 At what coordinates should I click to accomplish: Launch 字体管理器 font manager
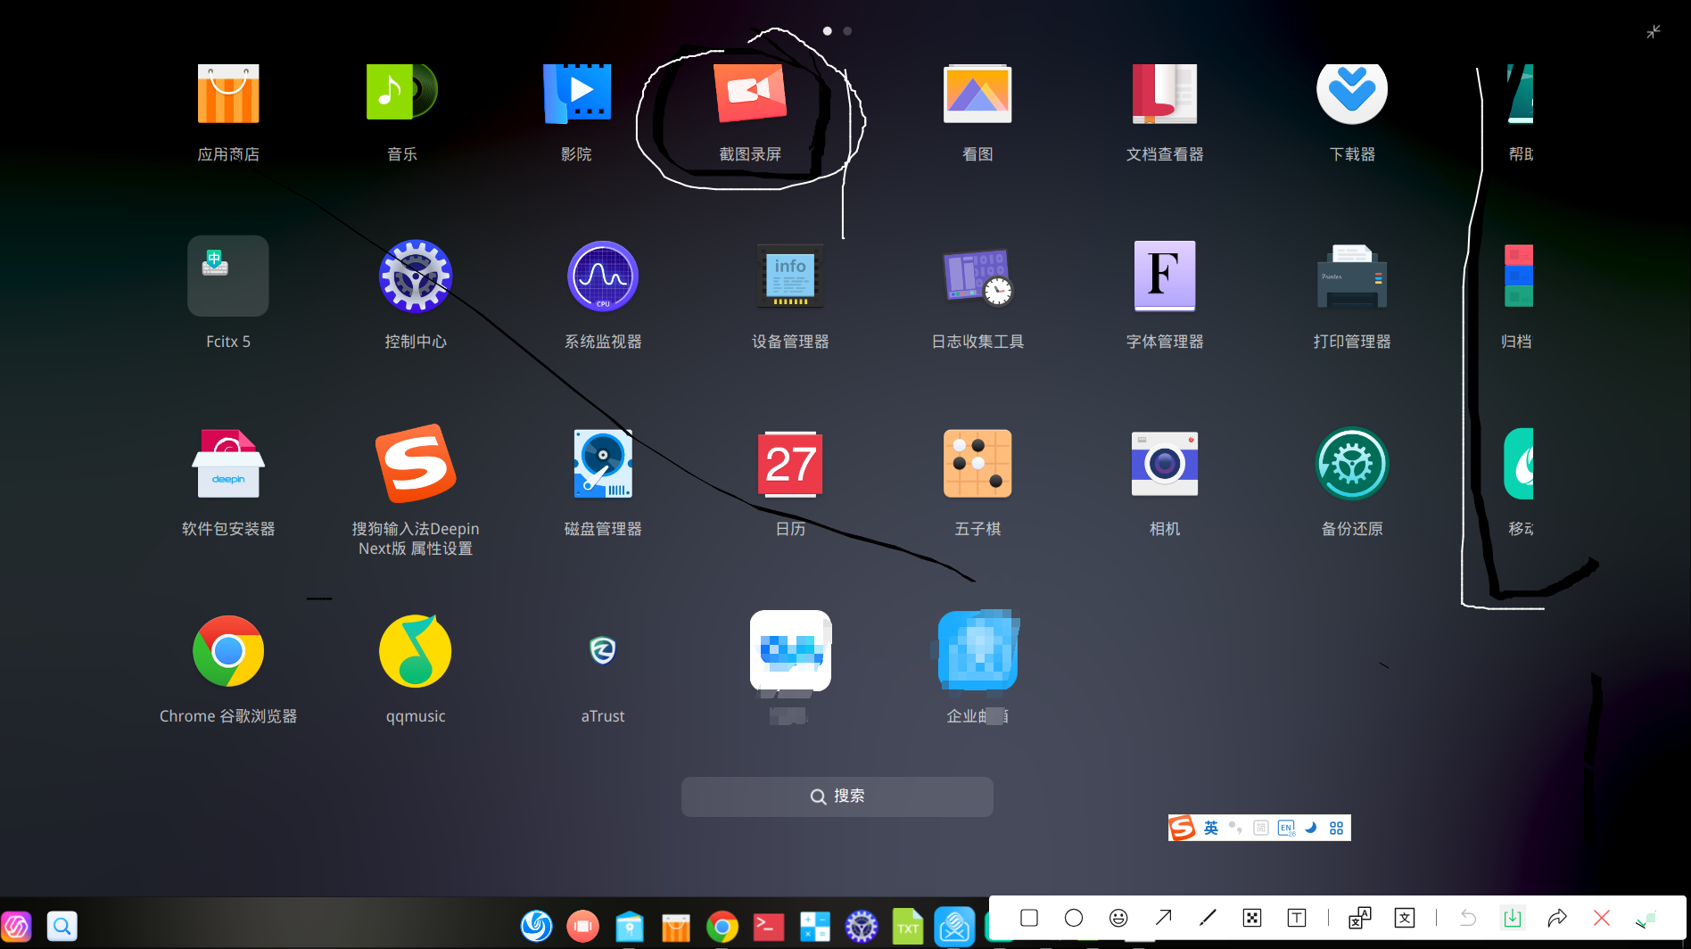(x=1165, y=276)
